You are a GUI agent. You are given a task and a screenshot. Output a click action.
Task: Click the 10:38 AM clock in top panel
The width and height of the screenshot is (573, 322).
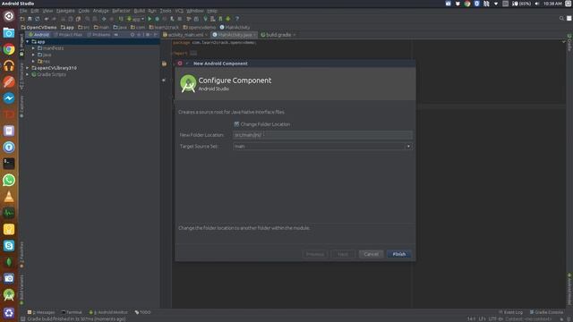point(552,4)
